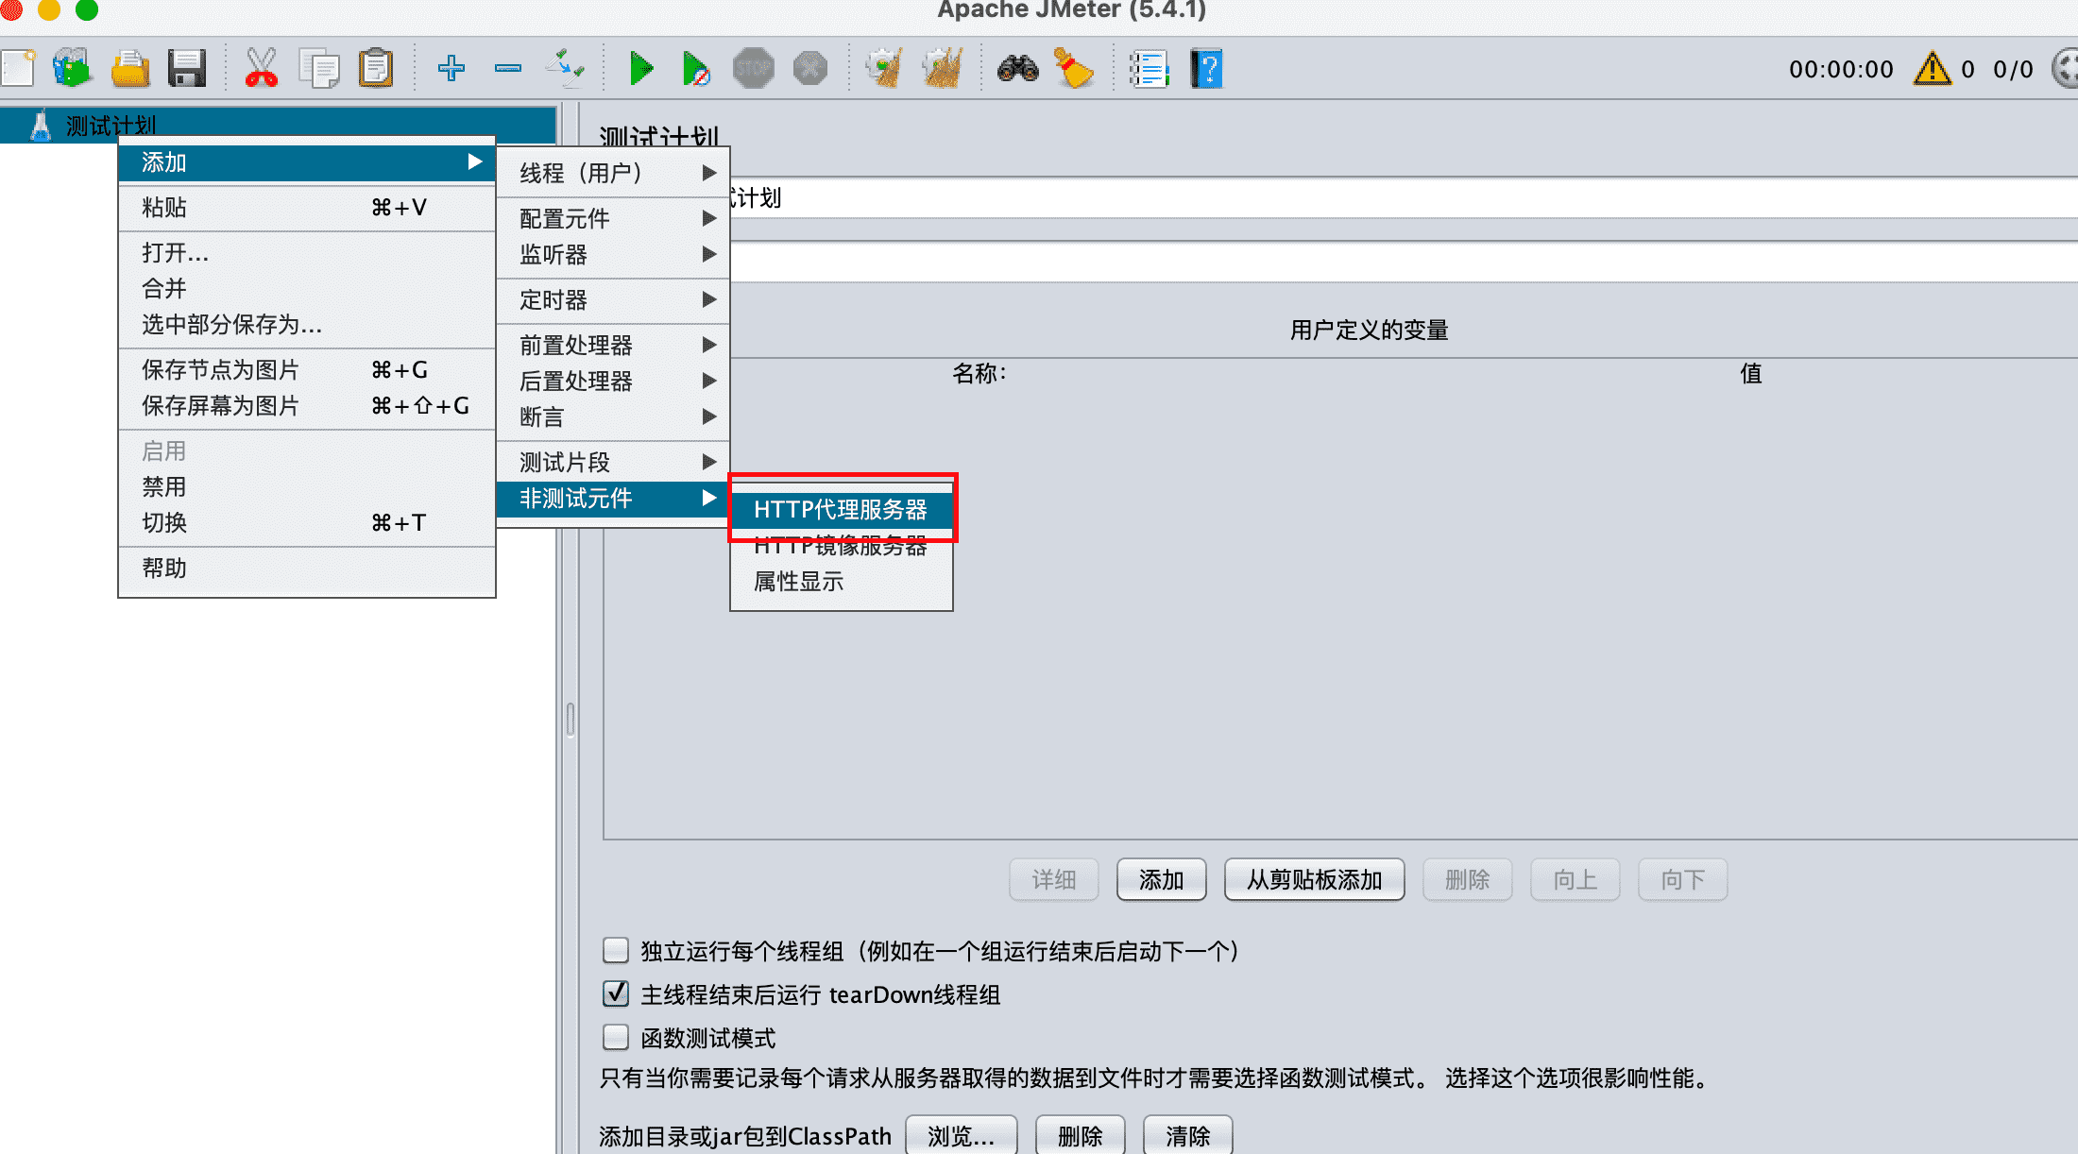Click the Shutdown test icon
Screen dimensions: 2078x1154
point(810,68)
